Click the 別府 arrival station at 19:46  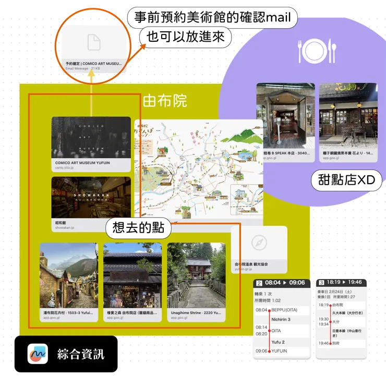(336, 343)
